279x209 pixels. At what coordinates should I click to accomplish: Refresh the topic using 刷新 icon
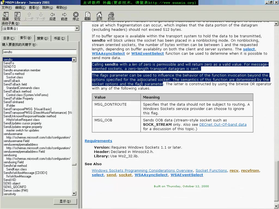[x=87, y=16]
